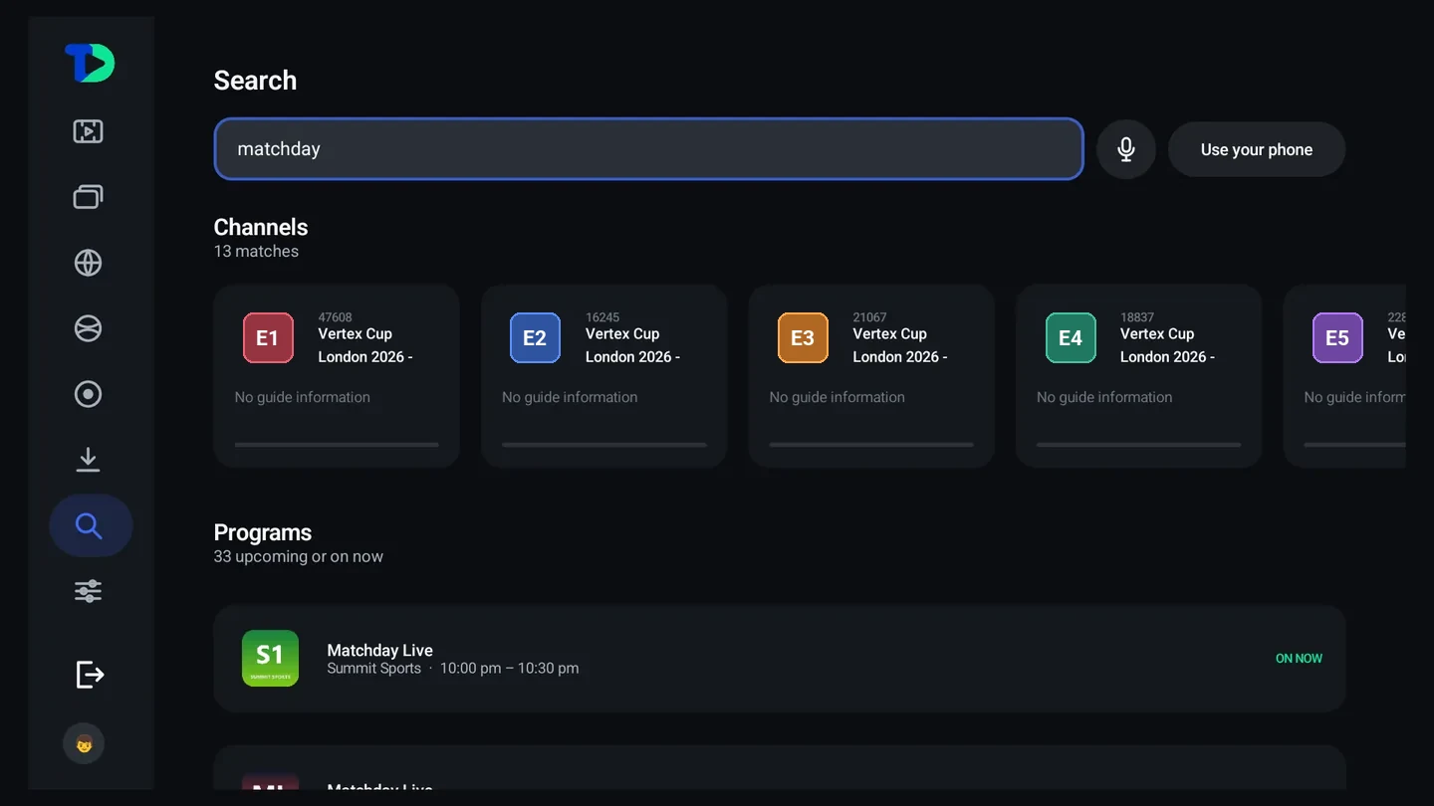Click '33 upcoming or on now' text
The image size is (1434, 806).
pyautogui.click(x=299, y=557)
